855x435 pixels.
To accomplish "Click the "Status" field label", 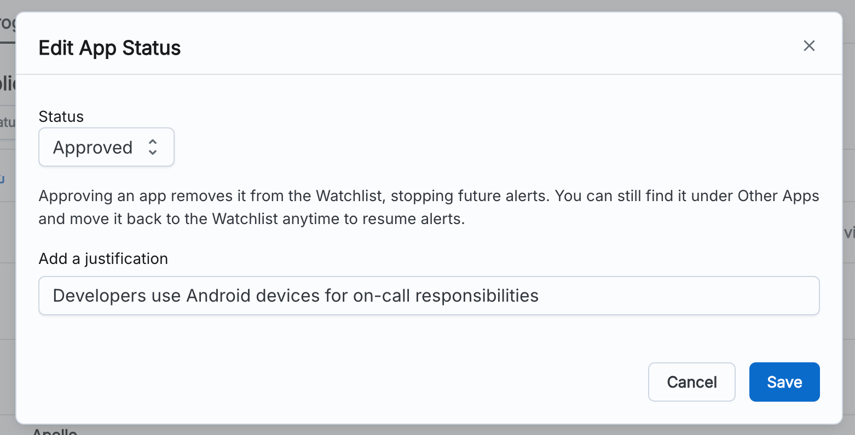I will pos(61,116).
